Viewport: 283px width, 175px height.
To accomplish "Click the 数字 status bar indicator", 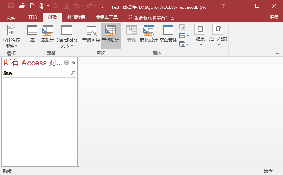I will coord(268,171).
